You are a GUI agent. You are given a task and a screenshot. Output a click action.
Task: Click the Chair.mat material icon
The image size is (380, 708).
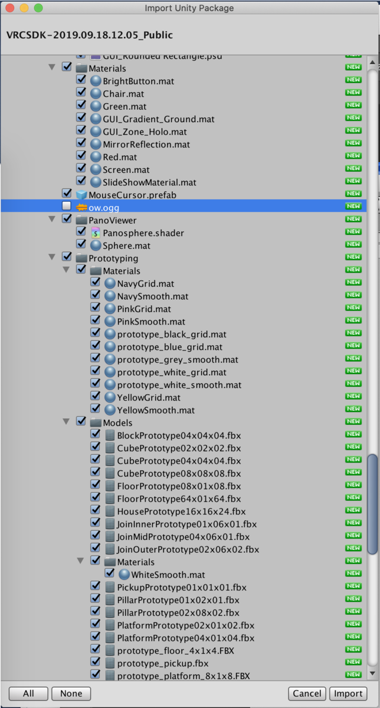pos(96,93)
